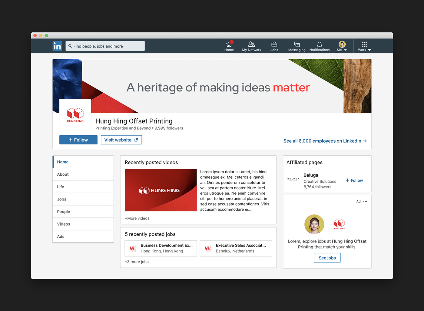Open the Notifications bell icon

coord(320,46)
